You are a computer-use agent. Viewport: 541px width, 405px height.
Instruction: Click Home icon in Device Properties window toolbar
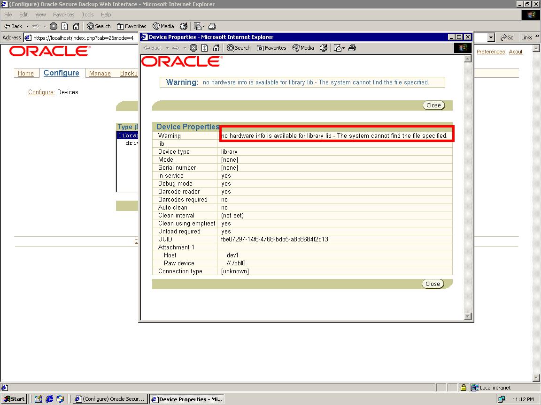(216, 48)
